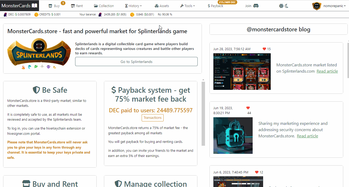This screenshot has width=349, height=187.
Task: Like the Jun 28 post heart
Action: (264, 49)
